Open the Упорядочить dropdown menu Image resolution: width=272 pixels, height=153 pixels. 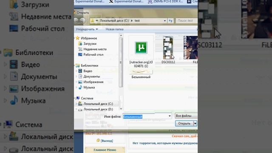(87, 29)
